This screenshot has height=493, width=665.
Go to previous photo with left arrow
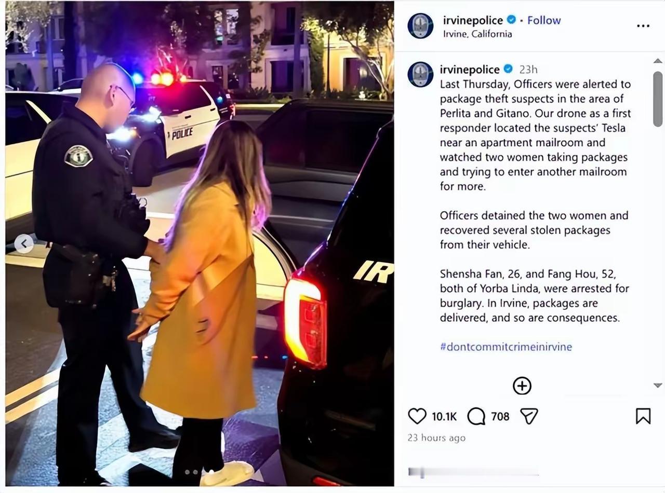pos(24,243)
